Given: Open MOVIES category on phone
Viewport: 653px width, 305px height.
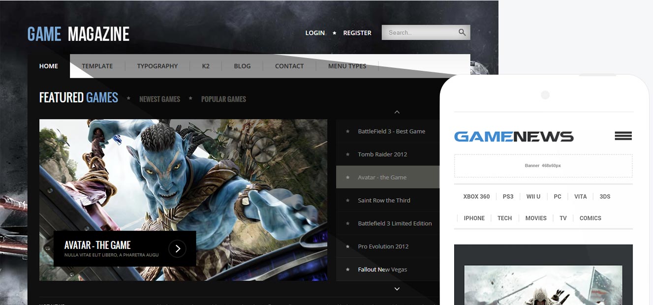Looking at the screenshot, I should pos(536,218).
